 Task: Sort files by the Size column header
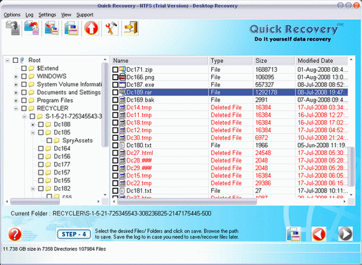pyautogui.click(x=273, y=61)
